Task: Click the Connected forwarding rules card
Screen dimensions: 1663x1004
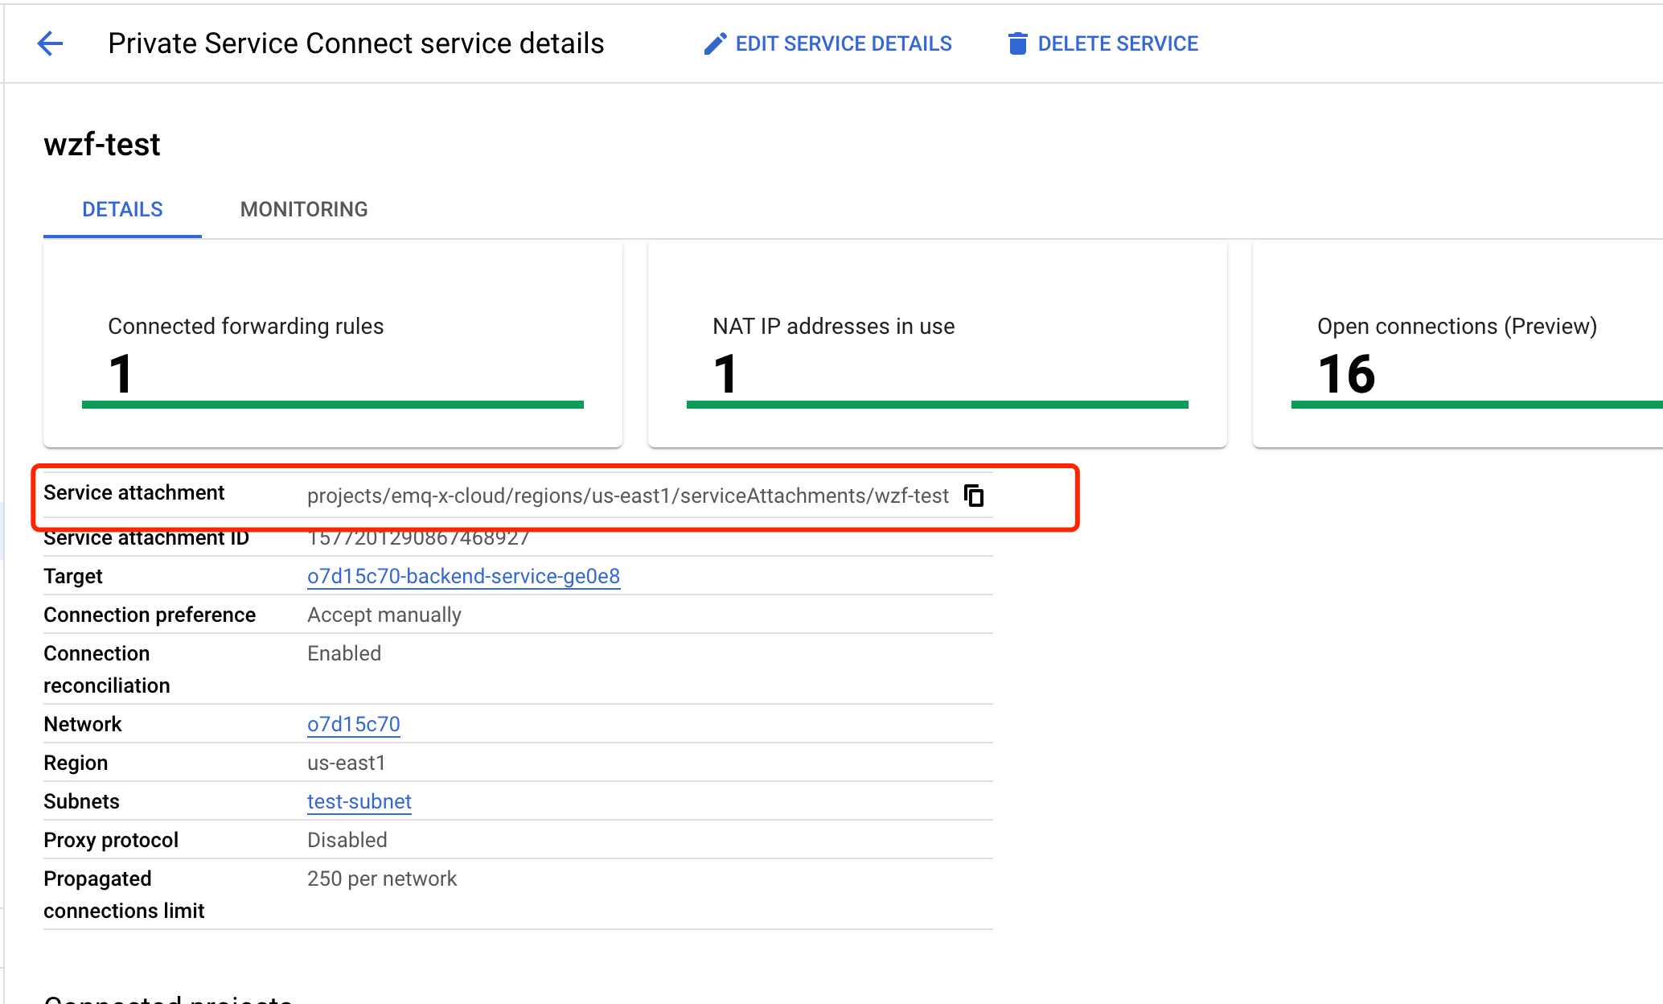Action: (332, 344)
